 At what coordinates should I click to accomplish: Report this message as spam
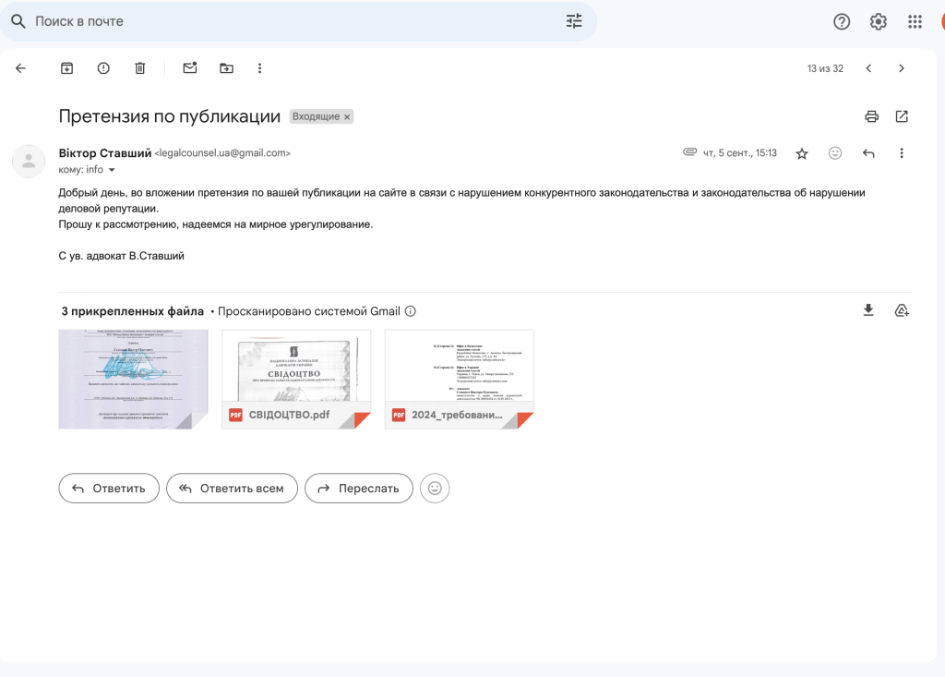(x=103, y=68)
